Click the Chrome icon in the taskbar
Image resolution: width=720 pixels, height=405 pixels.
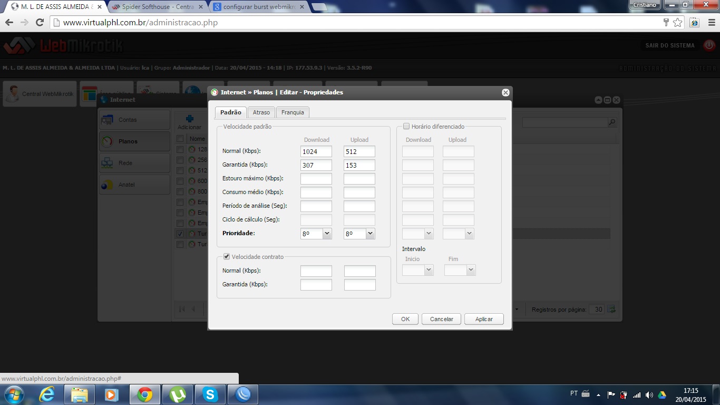(145, 394)
